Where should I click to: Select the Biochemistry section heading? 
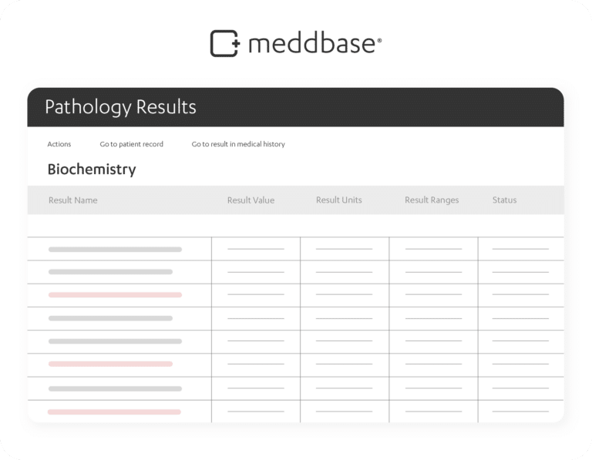(92, 170)
